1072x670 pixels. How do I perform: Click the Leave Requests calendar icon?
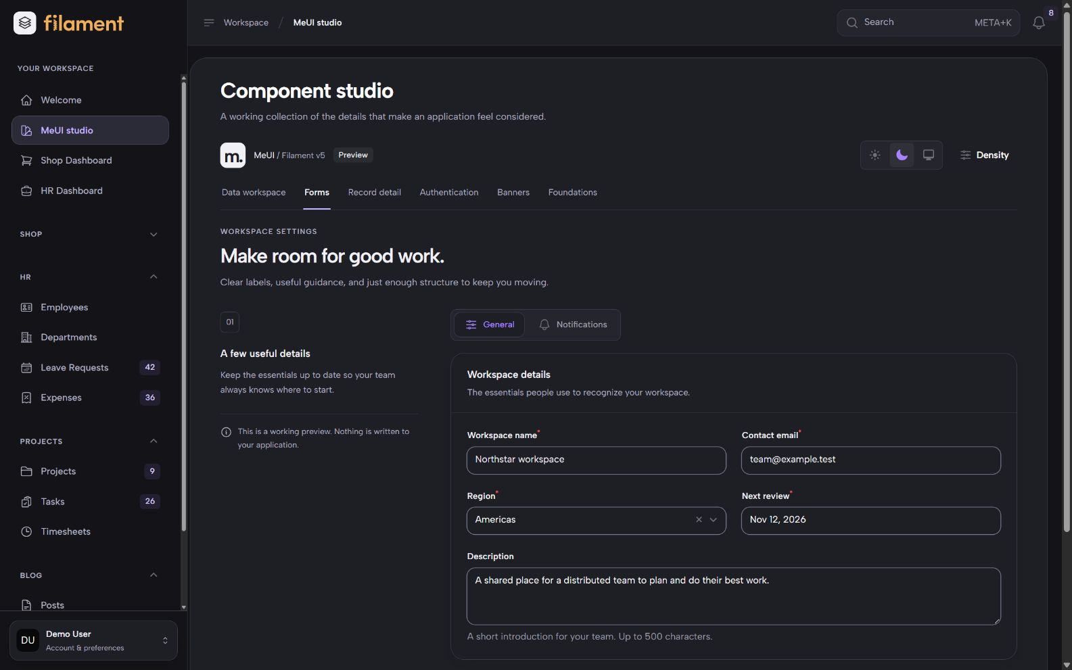26,368
